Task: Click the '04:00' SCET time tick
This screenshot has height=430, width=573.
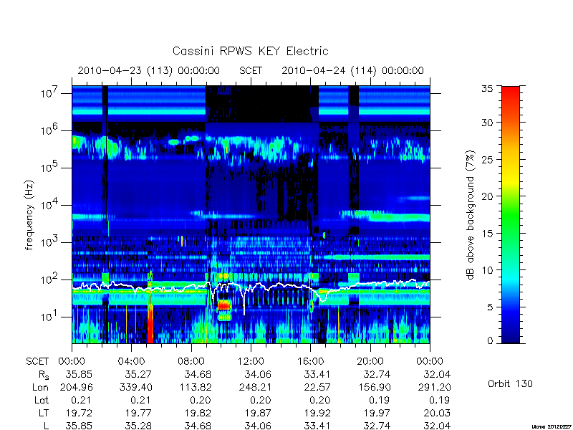Action: click(x=131, y=362)
